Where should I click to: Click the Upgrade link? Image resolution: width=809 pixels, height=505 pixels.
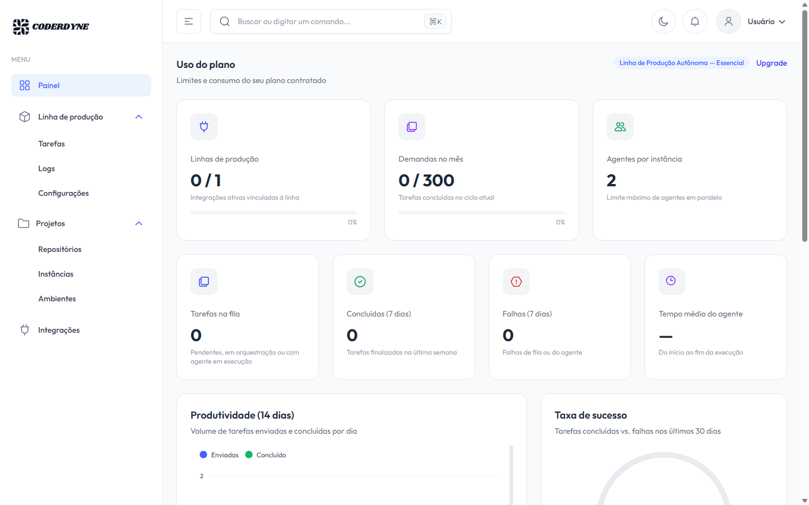(x=771, y=63)
